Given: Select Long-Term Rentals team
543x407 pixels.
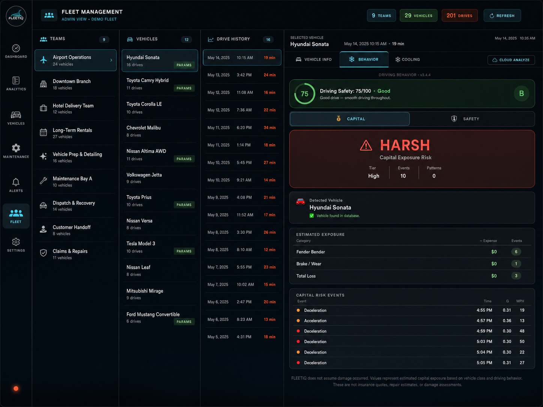Looking at the screenshot, I should point(76,133).
